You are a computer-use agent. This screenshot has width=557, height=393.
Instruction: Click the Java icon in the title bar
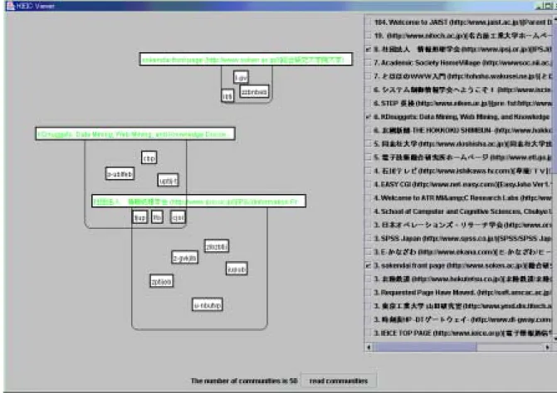point(10,5)
